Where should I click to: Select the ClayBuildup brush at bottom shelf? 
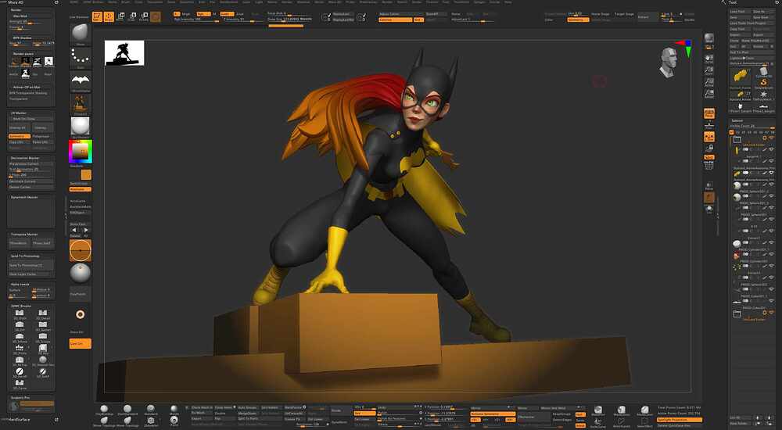104,410
